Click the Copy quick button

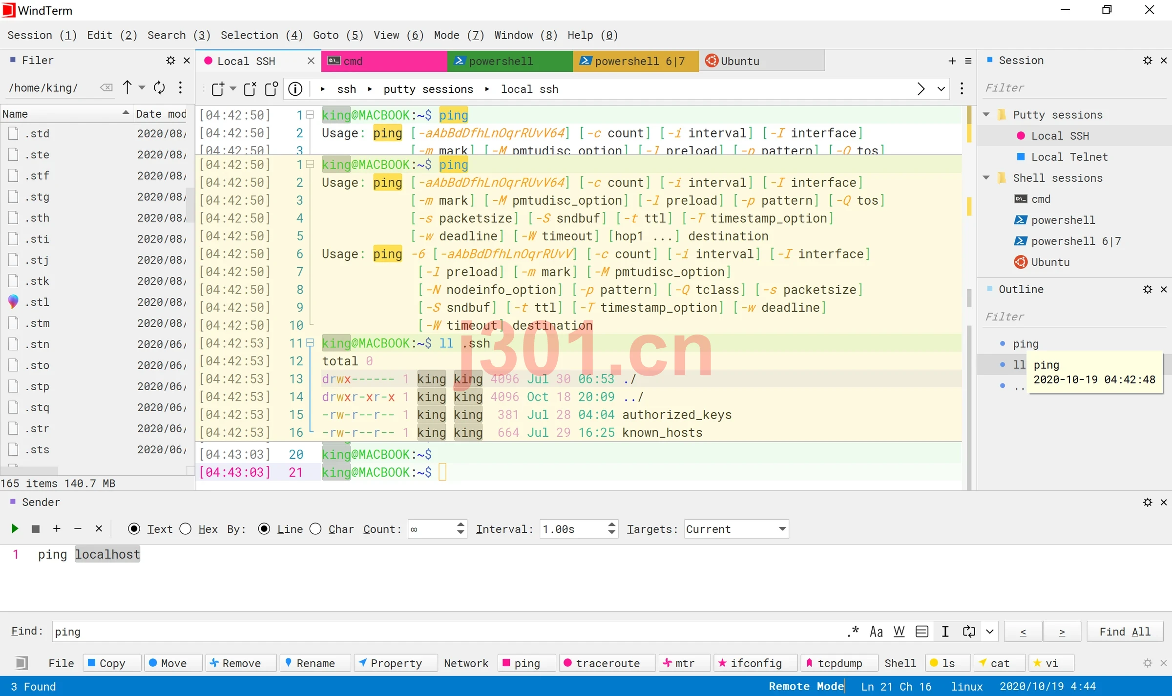112,663
